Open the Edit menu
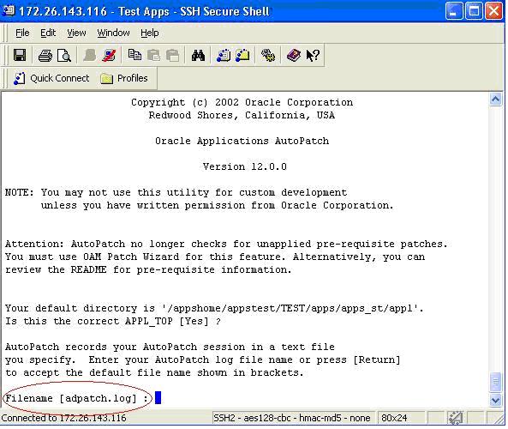Screen dimensions: 508x429 [48, 33]
